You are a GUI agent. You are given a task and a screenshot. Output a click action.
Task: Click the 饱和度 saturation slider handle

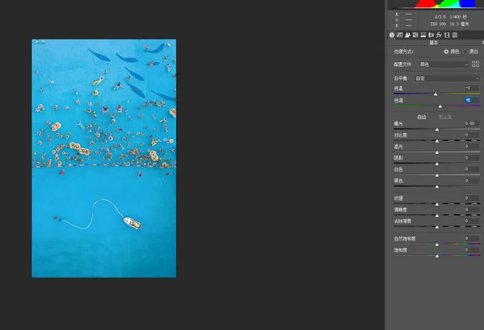tap(437, 256)
